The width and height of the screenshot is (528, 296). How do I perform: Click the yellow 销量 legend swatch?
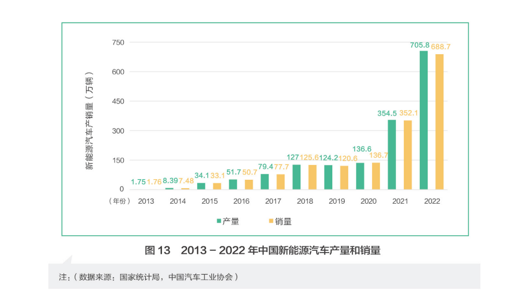[x=271, y=221]
